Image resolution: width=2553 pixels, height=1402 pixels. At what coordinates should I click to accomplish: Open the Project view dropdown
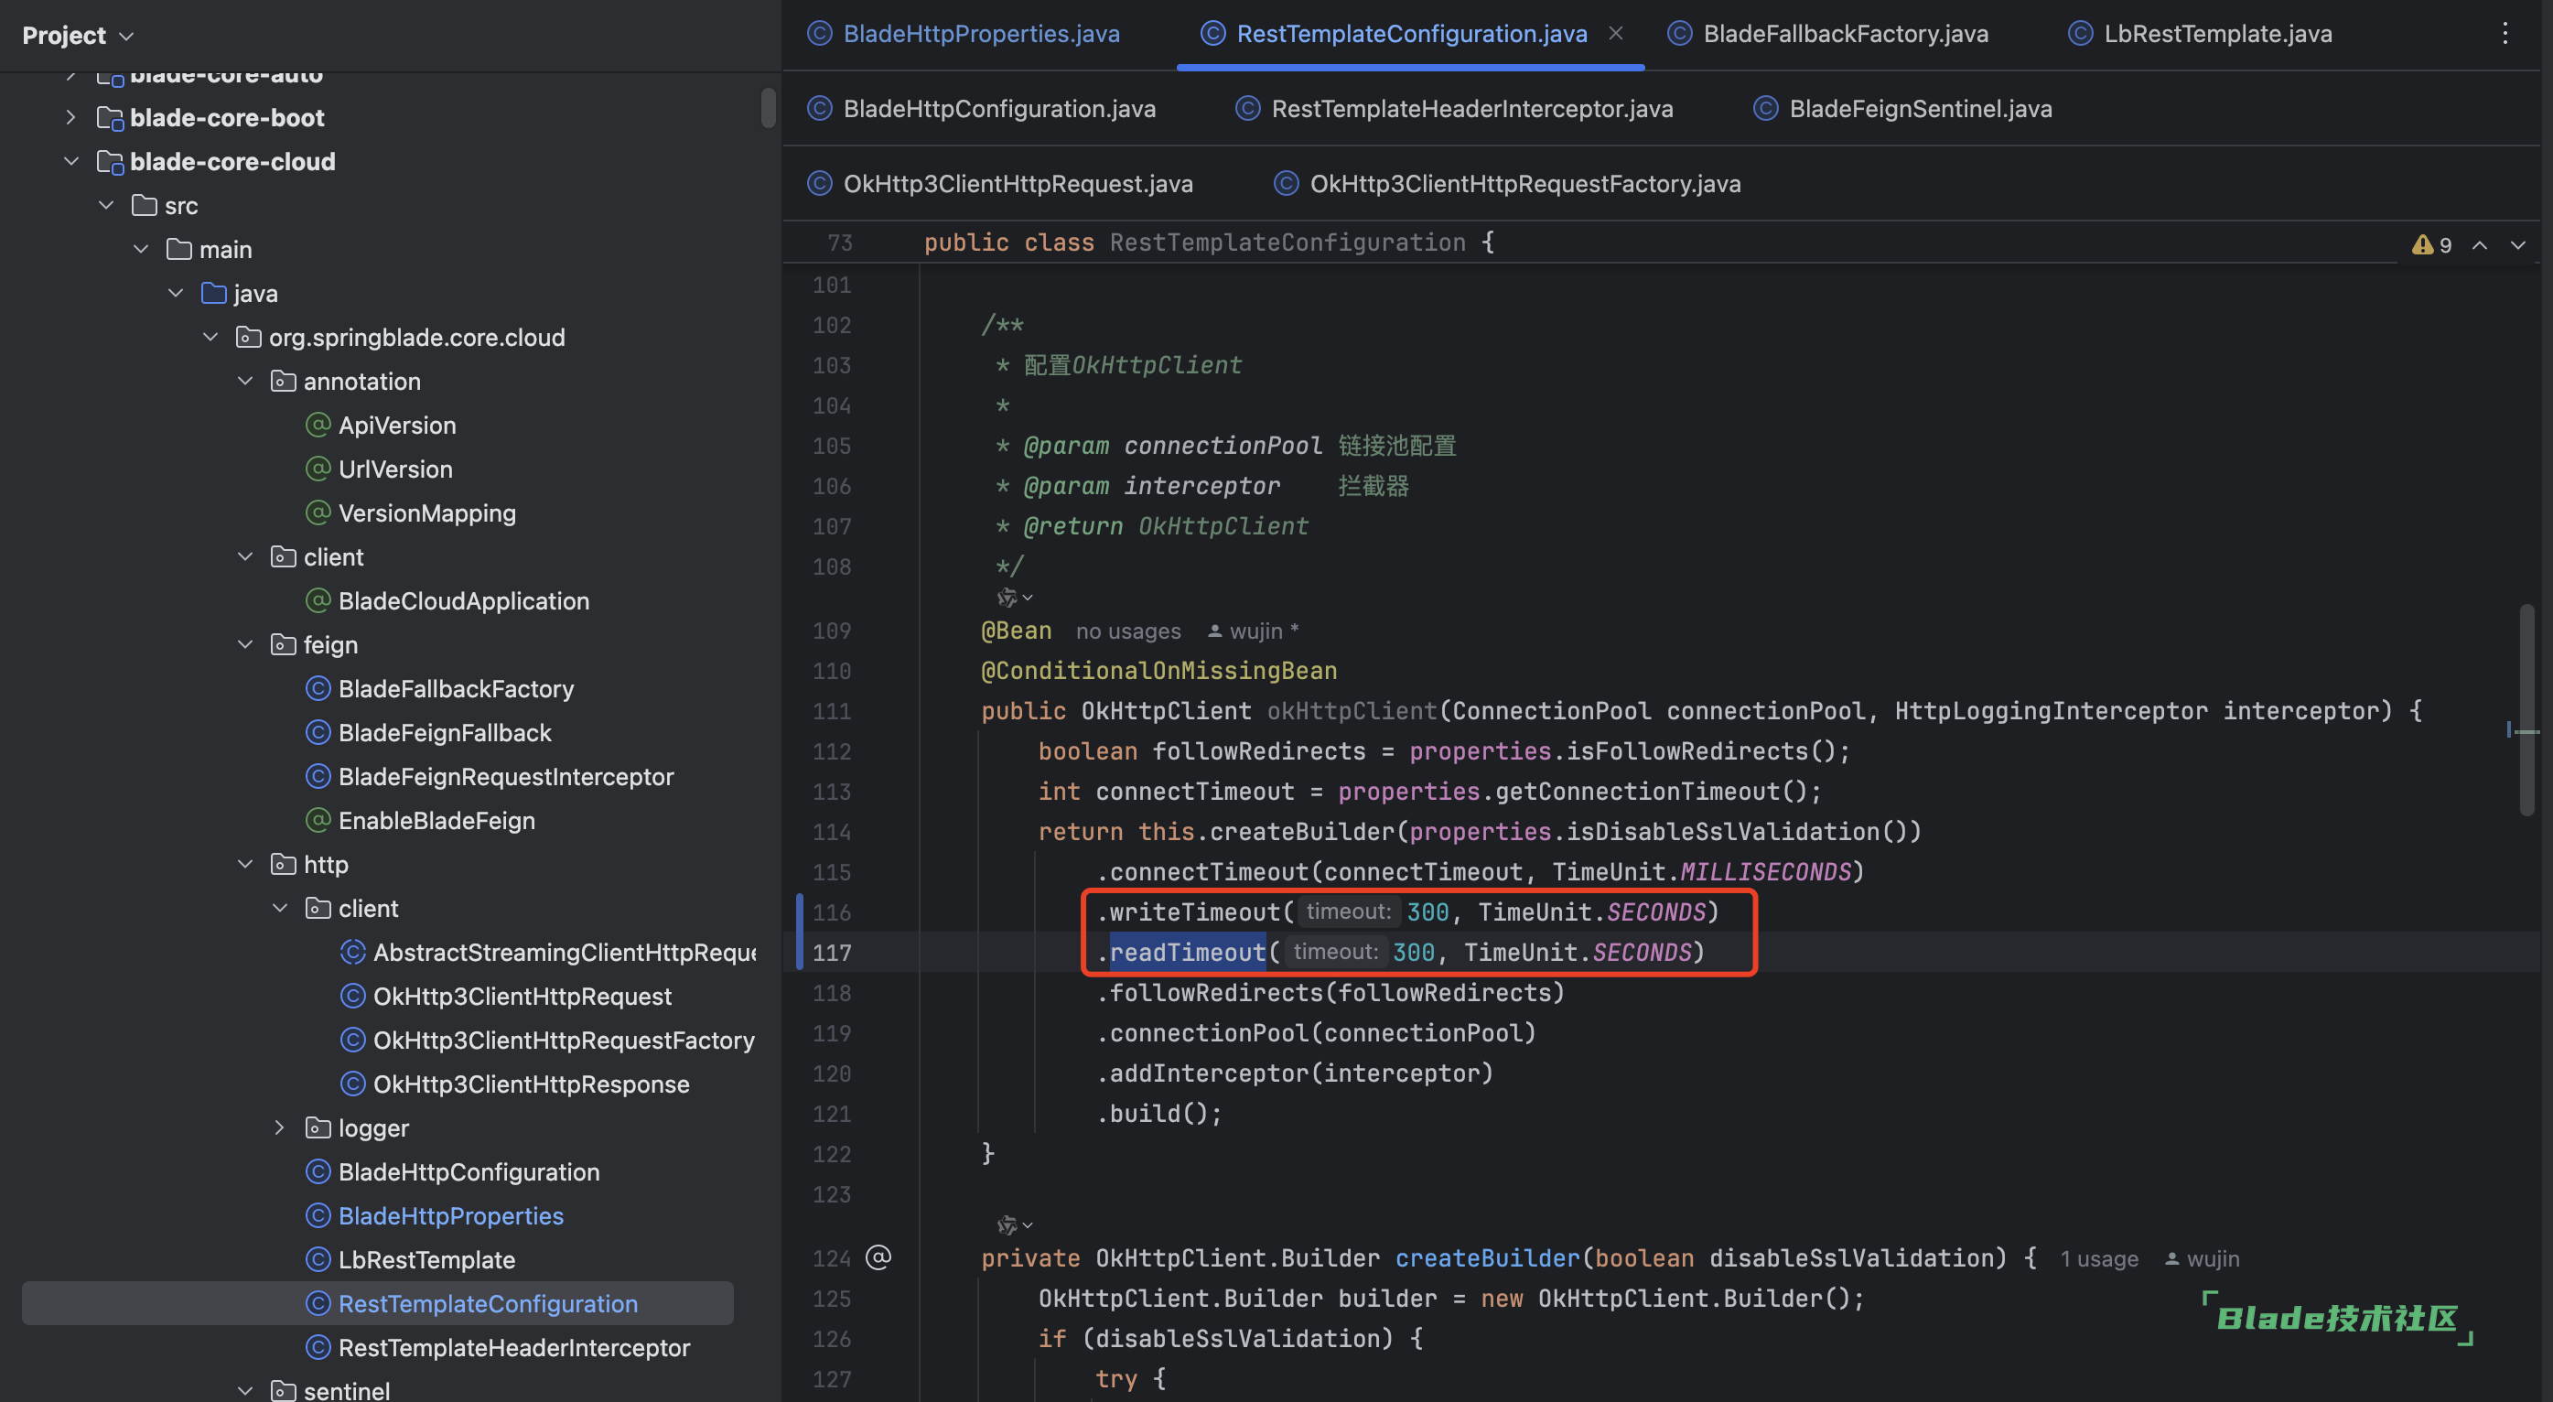(77, 36)
